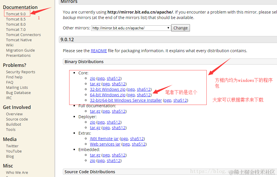277x177 pixels.
Task: Open the Bug Database link
Action: click(x=18, y=93)
